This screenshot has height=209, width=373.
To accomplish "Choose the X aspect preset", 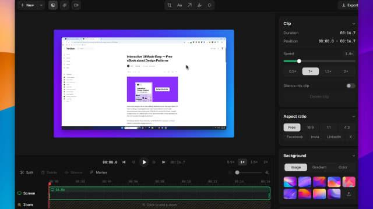I will [x=350, y=137].
